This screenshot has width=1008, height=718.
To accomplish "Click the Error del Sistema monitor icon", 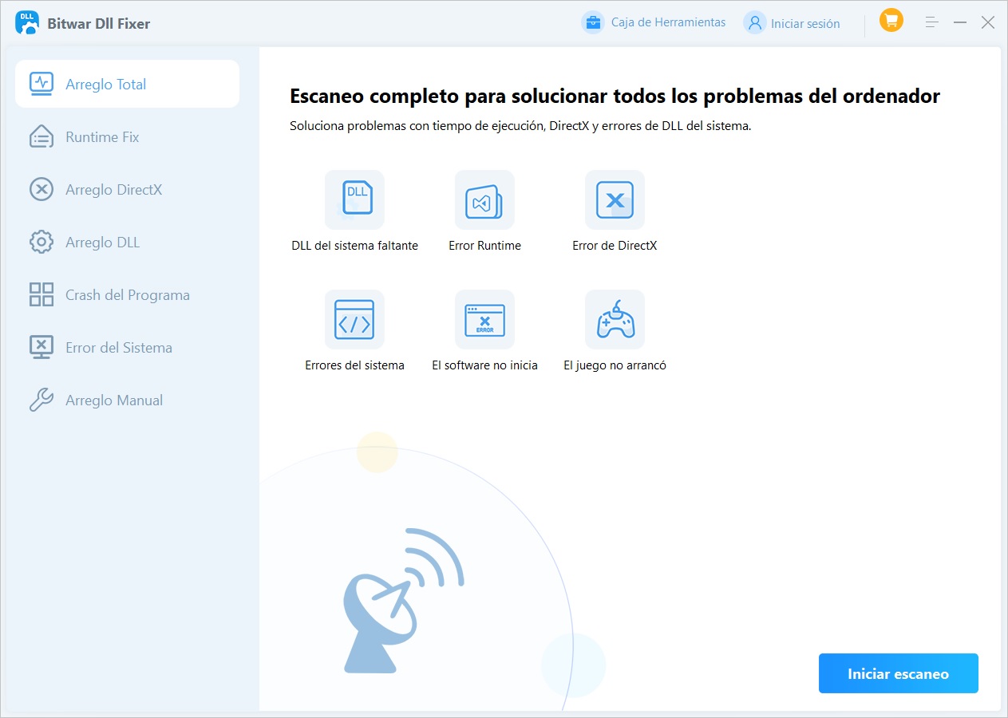I will pos(42,347).
